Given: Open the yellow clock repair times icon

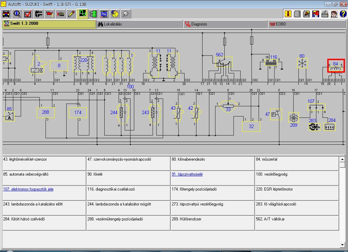Looking at the screenshot, I should (115, 14).
